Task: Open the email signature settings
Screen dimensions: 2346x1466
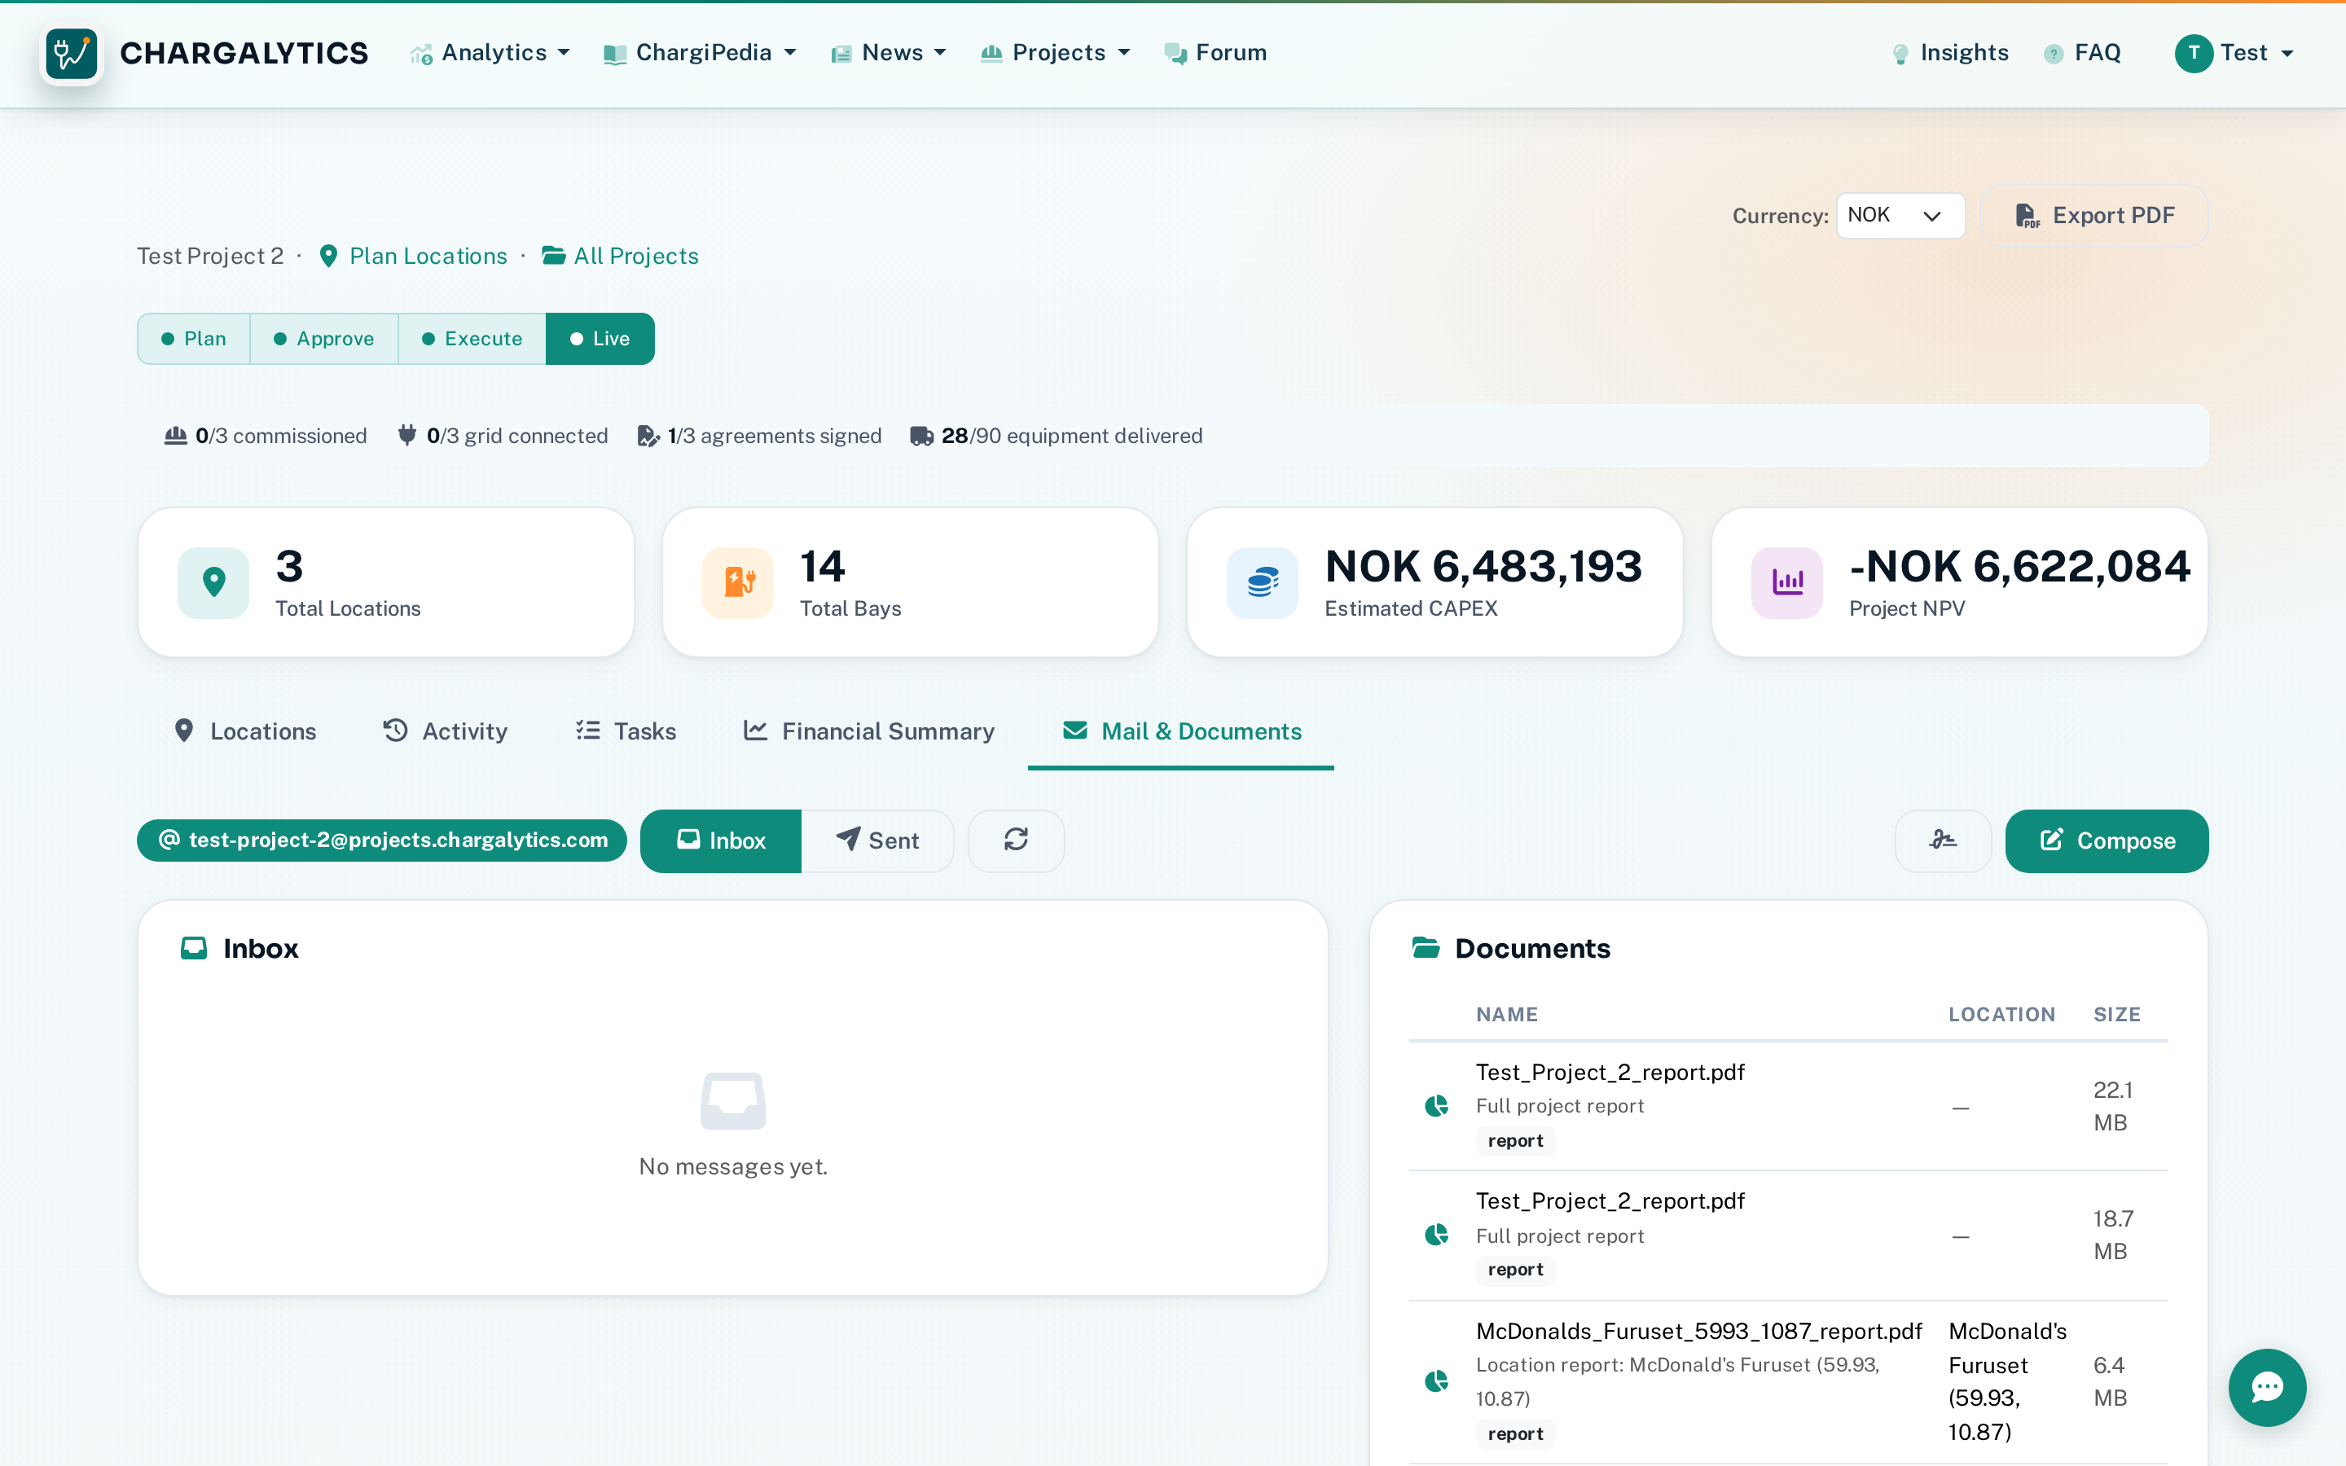Action: click(x=1943, y=841)
